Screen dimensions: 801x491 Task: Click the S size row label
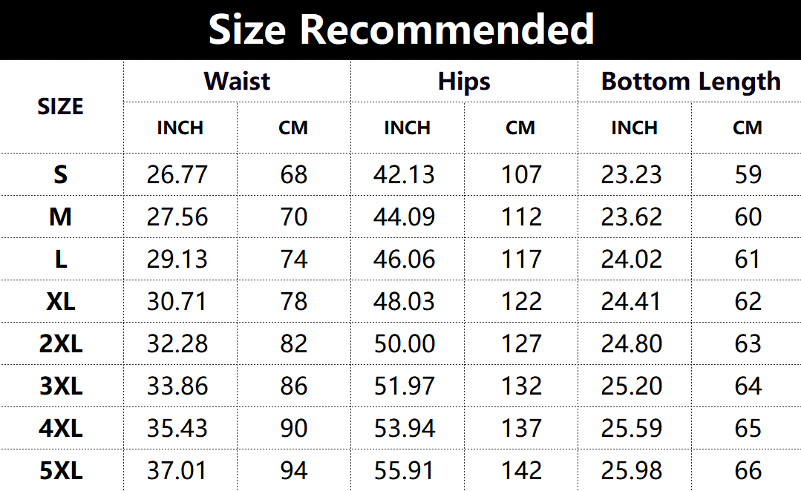tap(60, 174)
